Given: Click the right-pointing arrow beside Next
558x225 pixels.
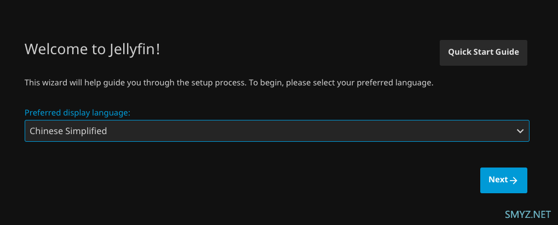Looking at the screenshot, I should [514, 181].
